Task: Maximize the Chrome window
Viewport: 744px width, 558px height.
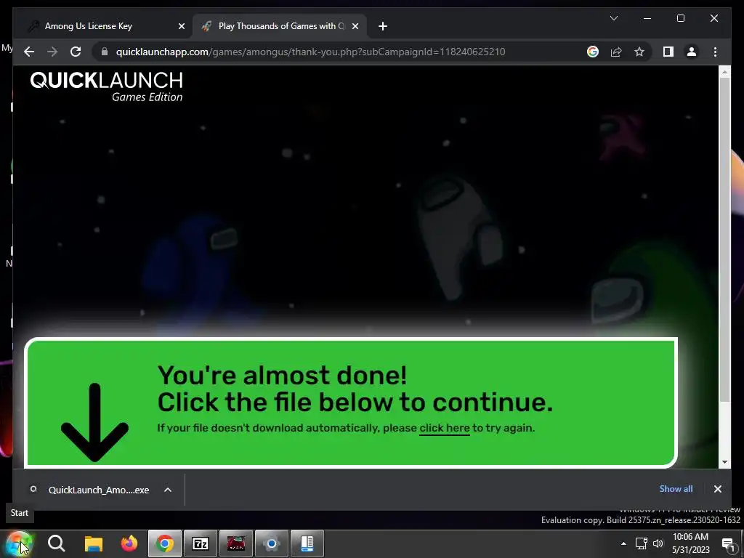Action: 680,18
